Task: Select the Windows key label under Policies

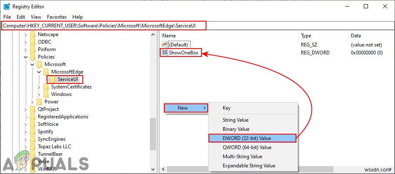Action: click(x=61, y=94)
